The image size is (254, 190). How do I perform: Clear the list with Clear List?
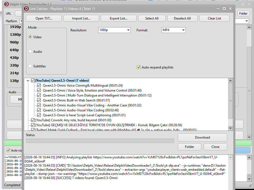214,18
